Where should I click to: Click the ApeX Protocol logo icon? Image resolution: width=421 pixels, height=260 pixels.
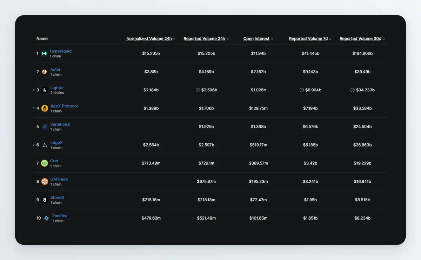click(x=45, y=108)
